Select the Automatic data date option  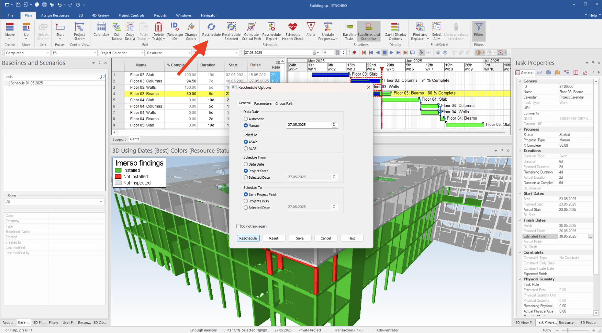pyautogui.click(x=246, y=119)
